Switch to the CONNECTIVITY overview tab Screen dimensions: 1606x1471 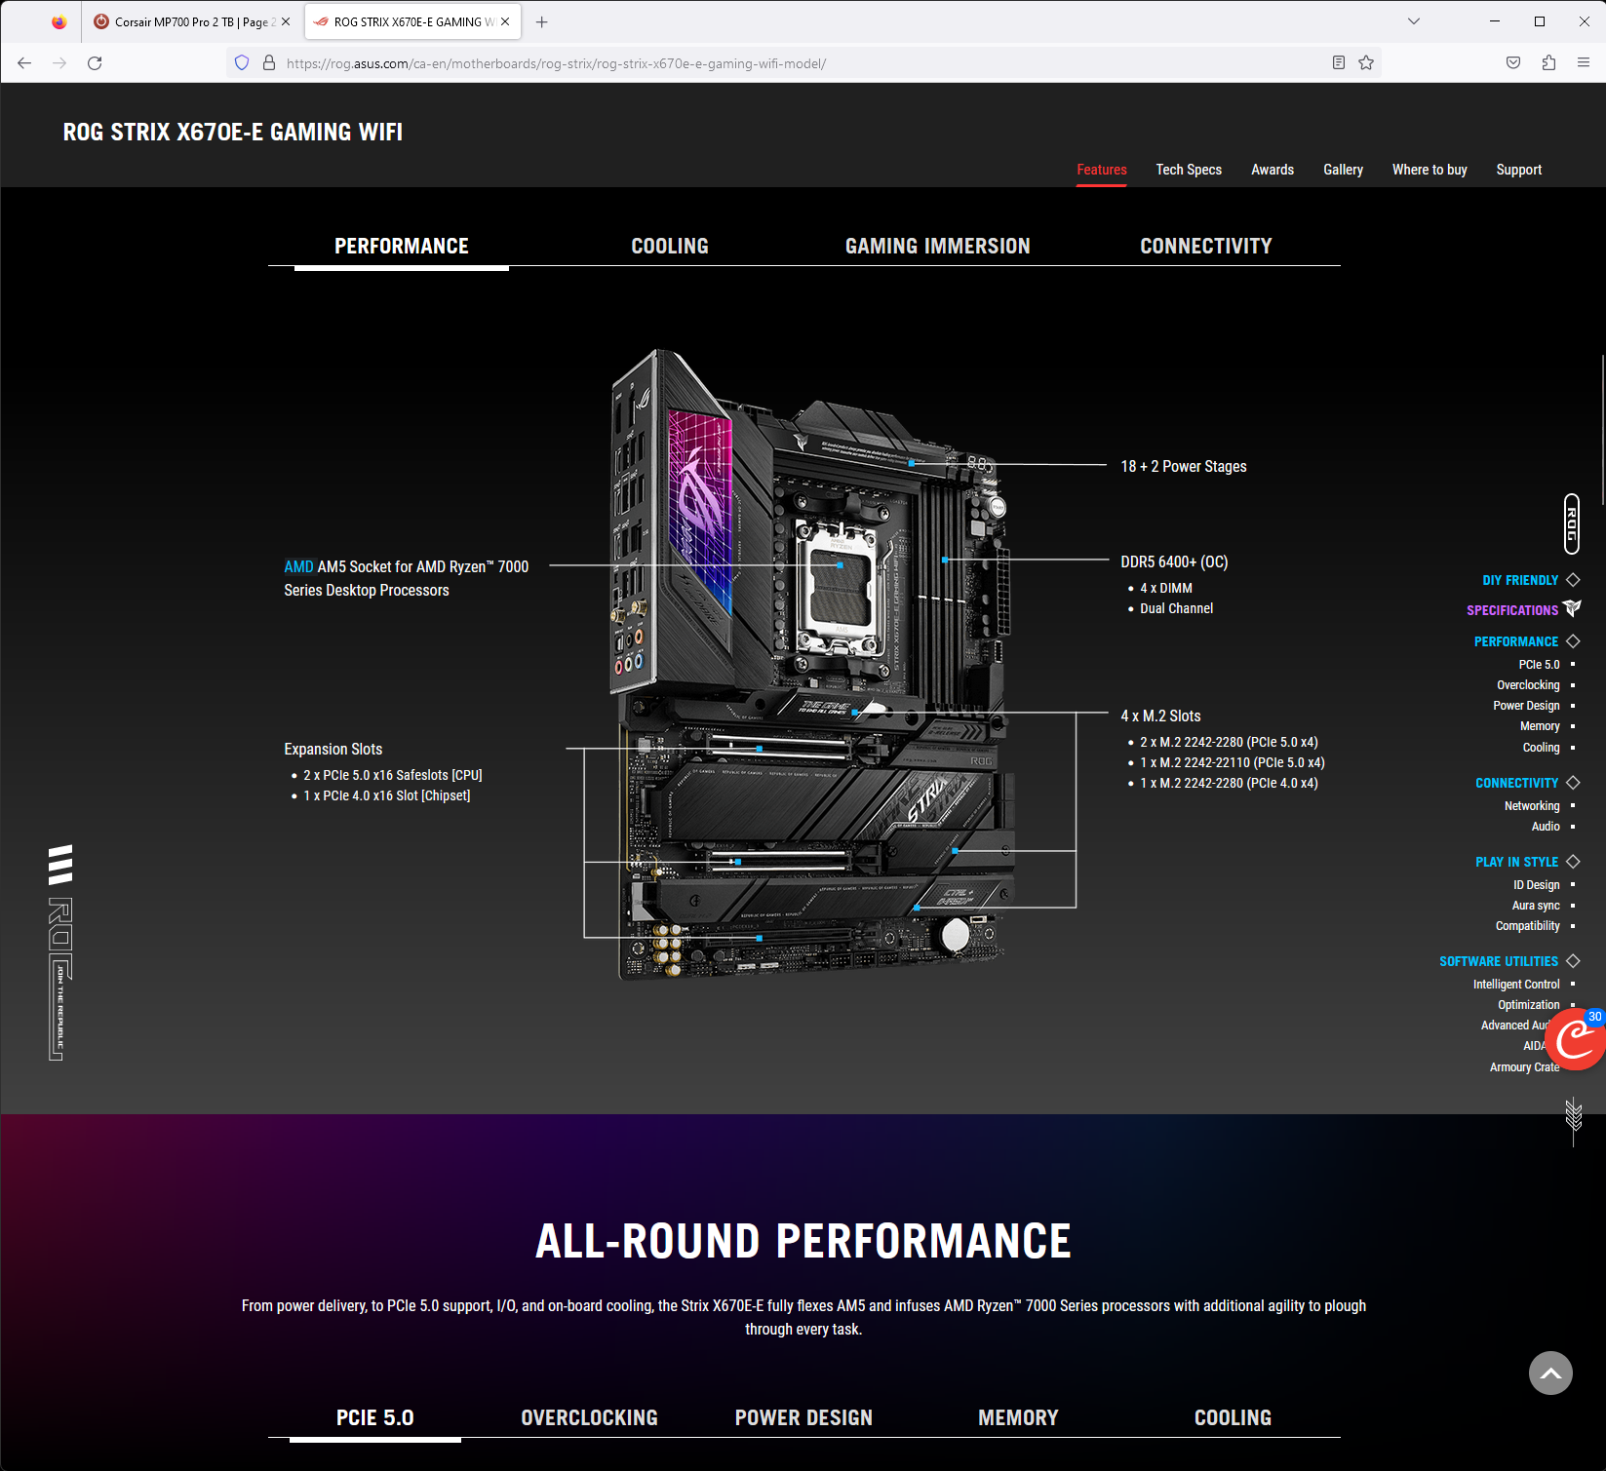tap(1206, 246)
